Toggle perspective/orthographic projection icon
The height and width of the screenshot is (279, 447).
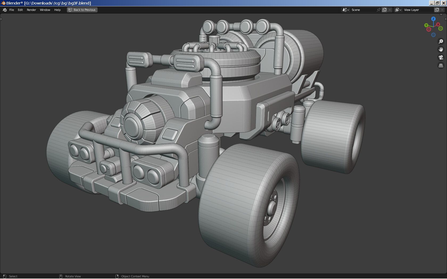pos(441,66)
